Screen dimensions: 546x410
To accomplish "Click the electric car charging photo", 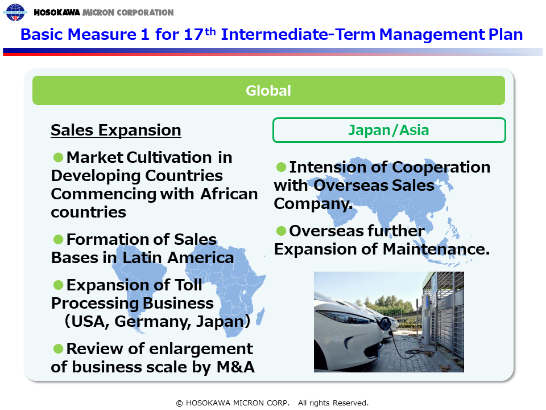I will coord(389,322).
